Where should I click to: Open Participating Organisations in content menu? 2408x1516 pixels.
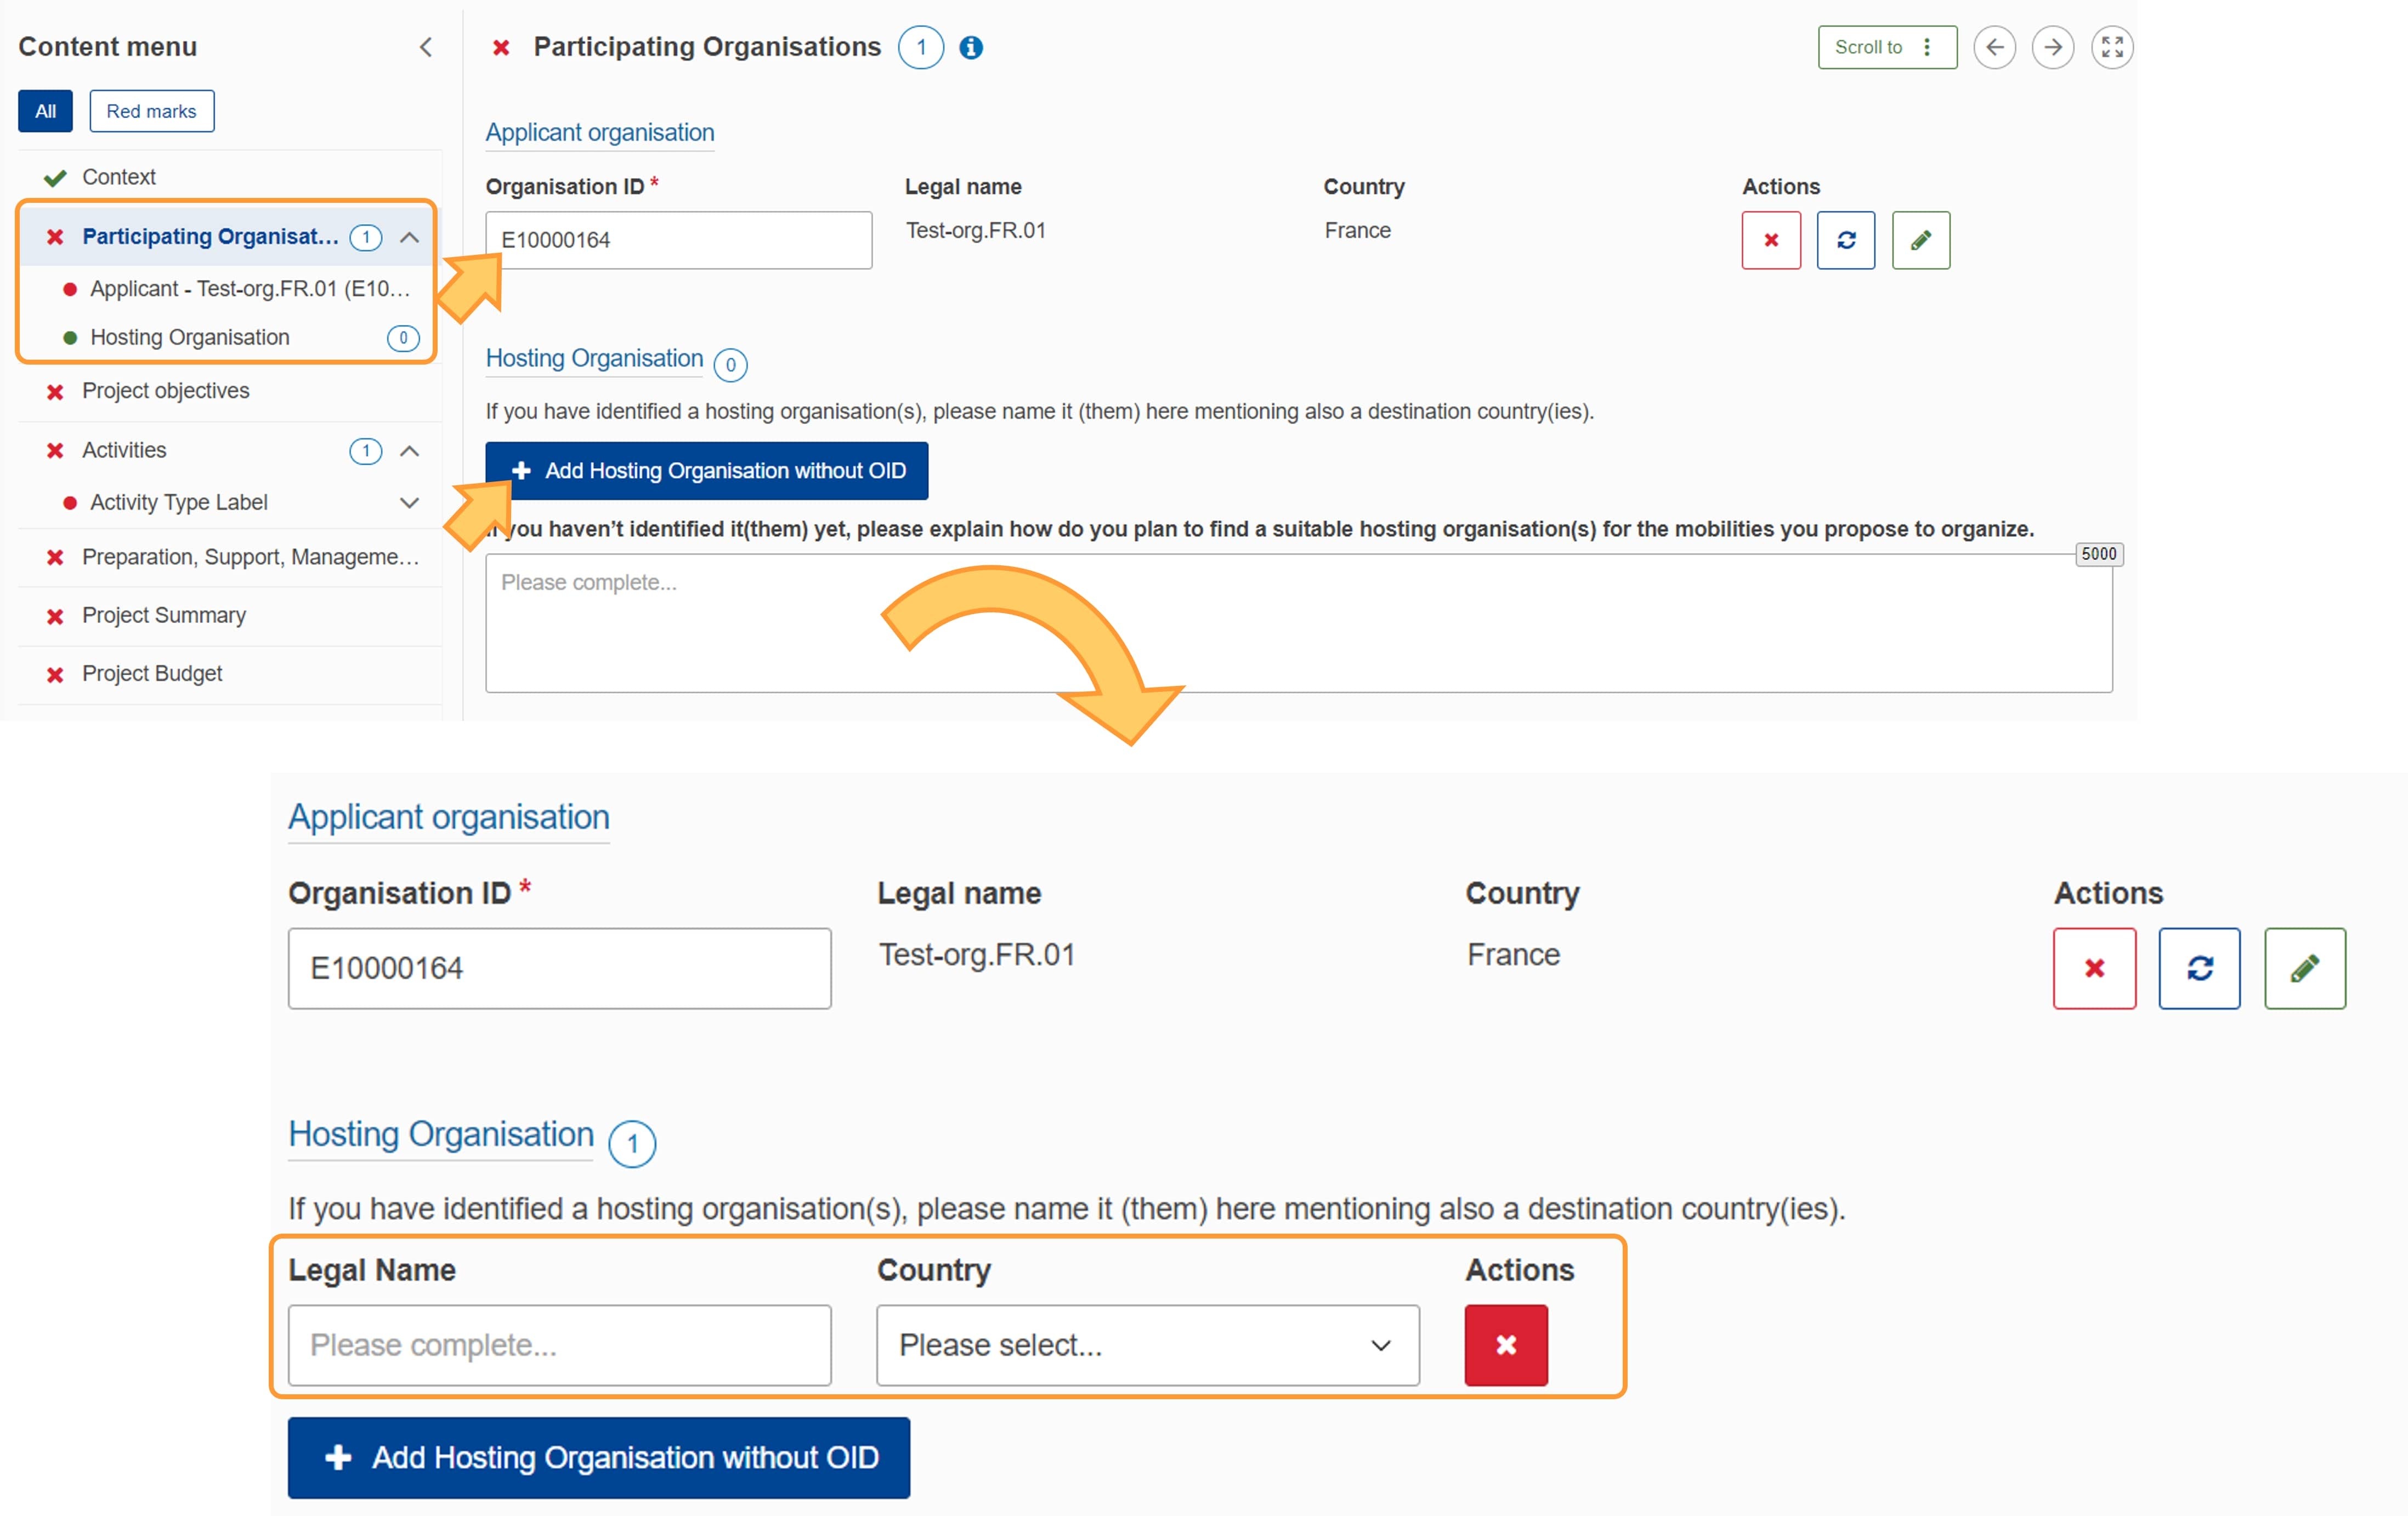point(210,237)
